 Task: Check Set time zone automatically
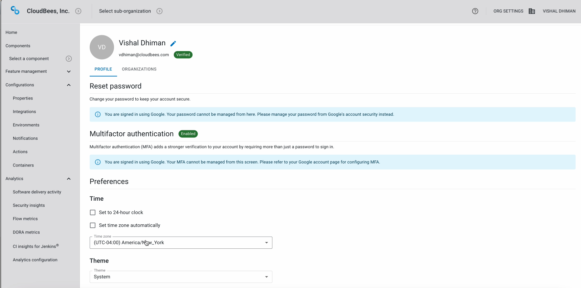point(93,225)
